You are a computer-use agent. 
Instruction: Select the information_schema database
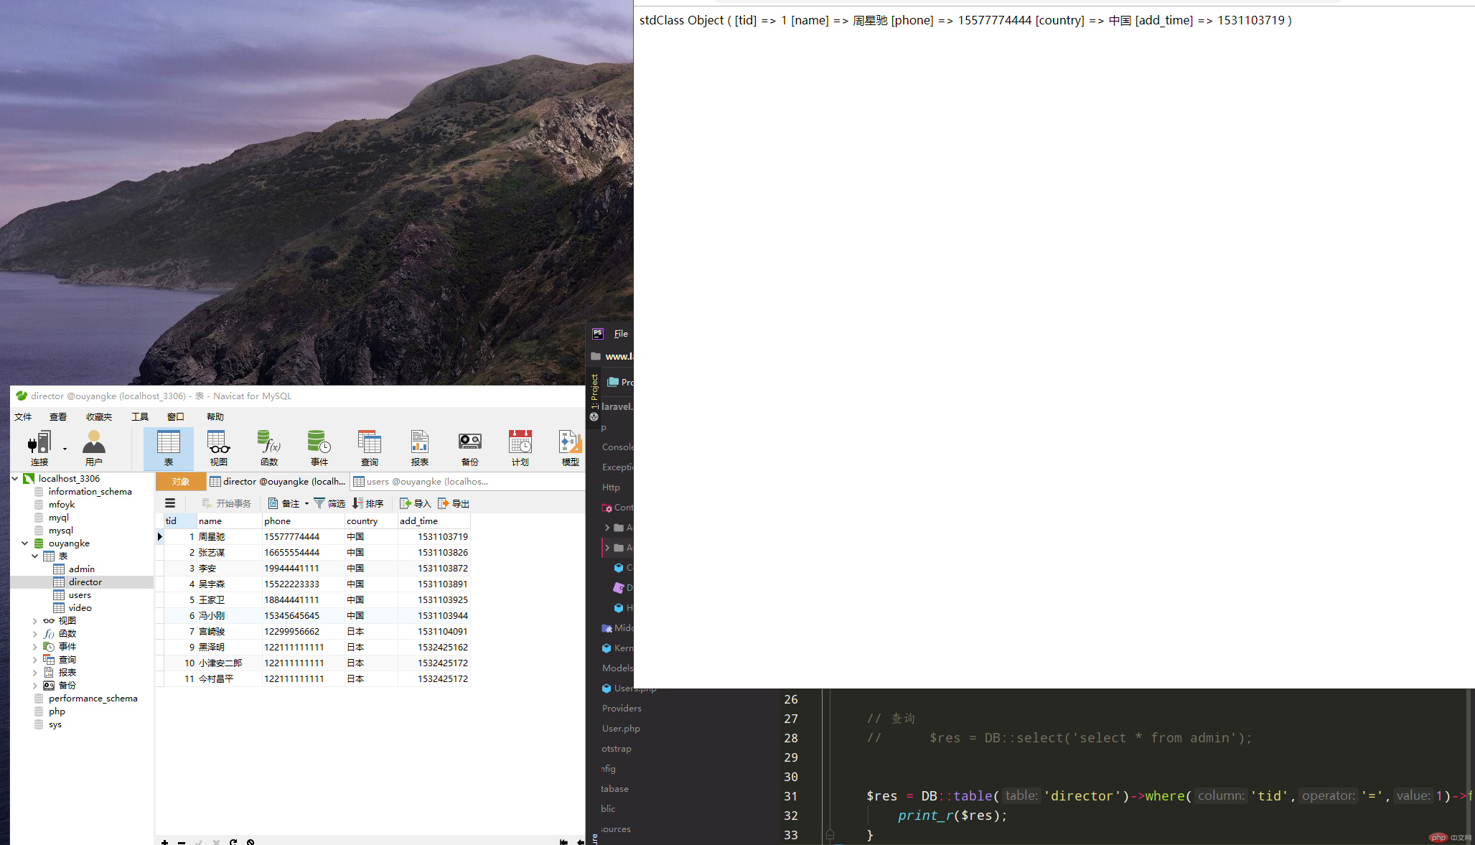click(90, 491)
